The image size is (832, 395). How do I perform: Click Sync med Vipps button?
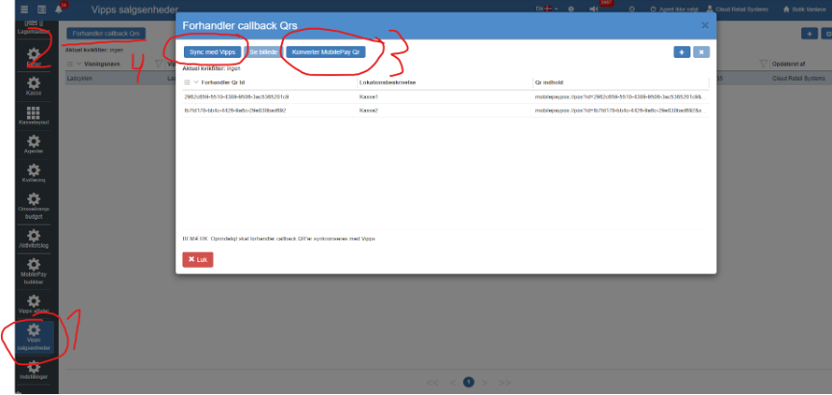click(212, 52)
